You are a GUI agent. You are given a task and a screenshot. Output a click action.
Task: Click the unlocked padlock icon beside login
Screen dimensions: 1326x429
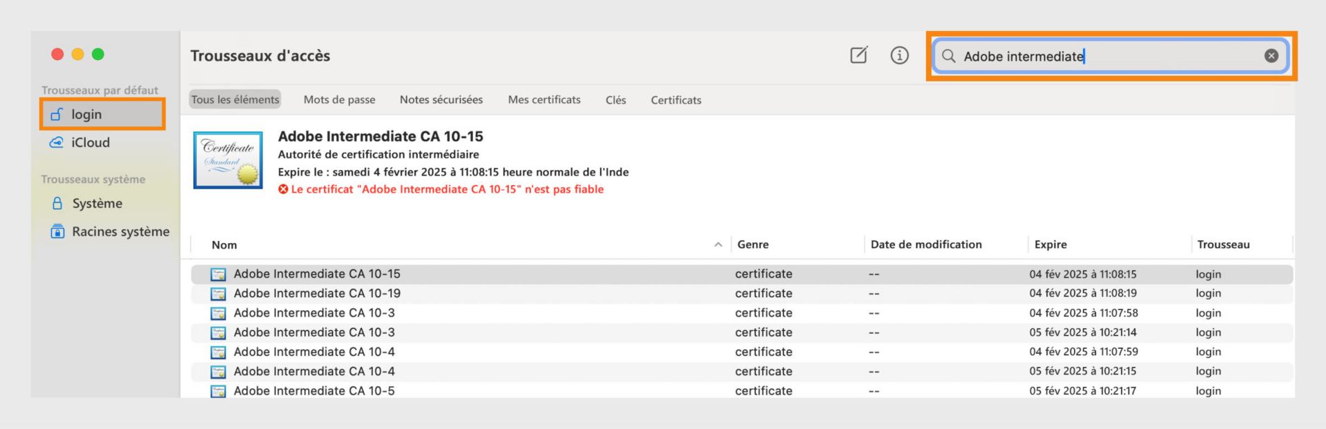pyautogui.click(x=57, y=114)
